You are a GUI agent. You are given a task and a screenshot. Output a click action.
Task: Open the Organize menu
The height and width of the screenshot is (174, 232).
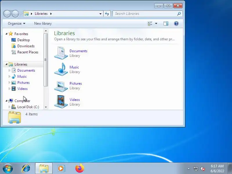tap(17, 23)
